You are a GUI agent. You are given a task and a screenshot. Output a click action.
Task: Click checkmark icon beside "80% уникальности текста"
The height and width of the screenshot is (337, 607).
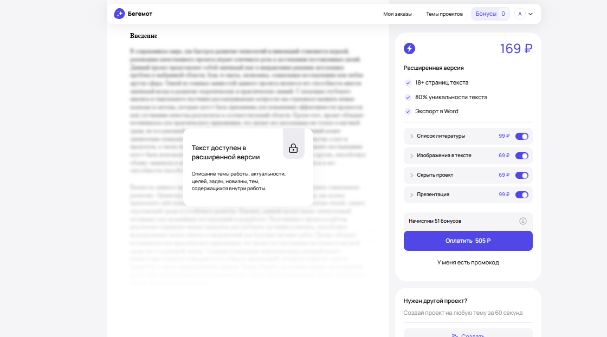[x=408, y=98]
